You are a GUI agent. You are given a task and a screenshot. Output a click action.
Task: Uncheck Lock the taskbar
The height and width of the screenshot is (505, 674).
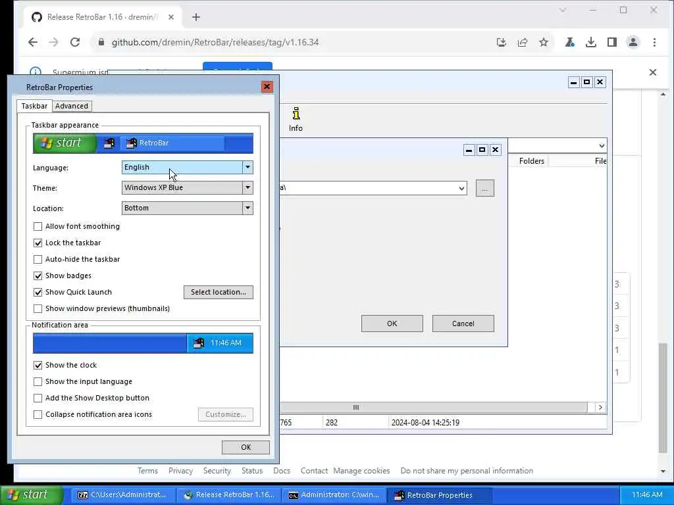[x=38, y=243]
